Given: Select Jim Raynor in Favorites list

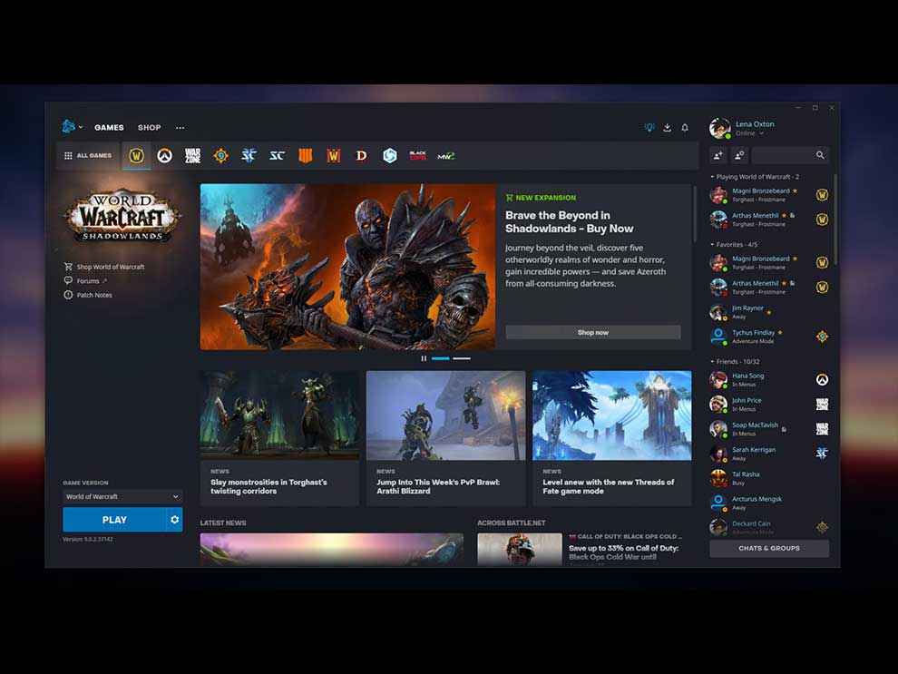Looking at the screenshot, I should (x=767, y=312).
